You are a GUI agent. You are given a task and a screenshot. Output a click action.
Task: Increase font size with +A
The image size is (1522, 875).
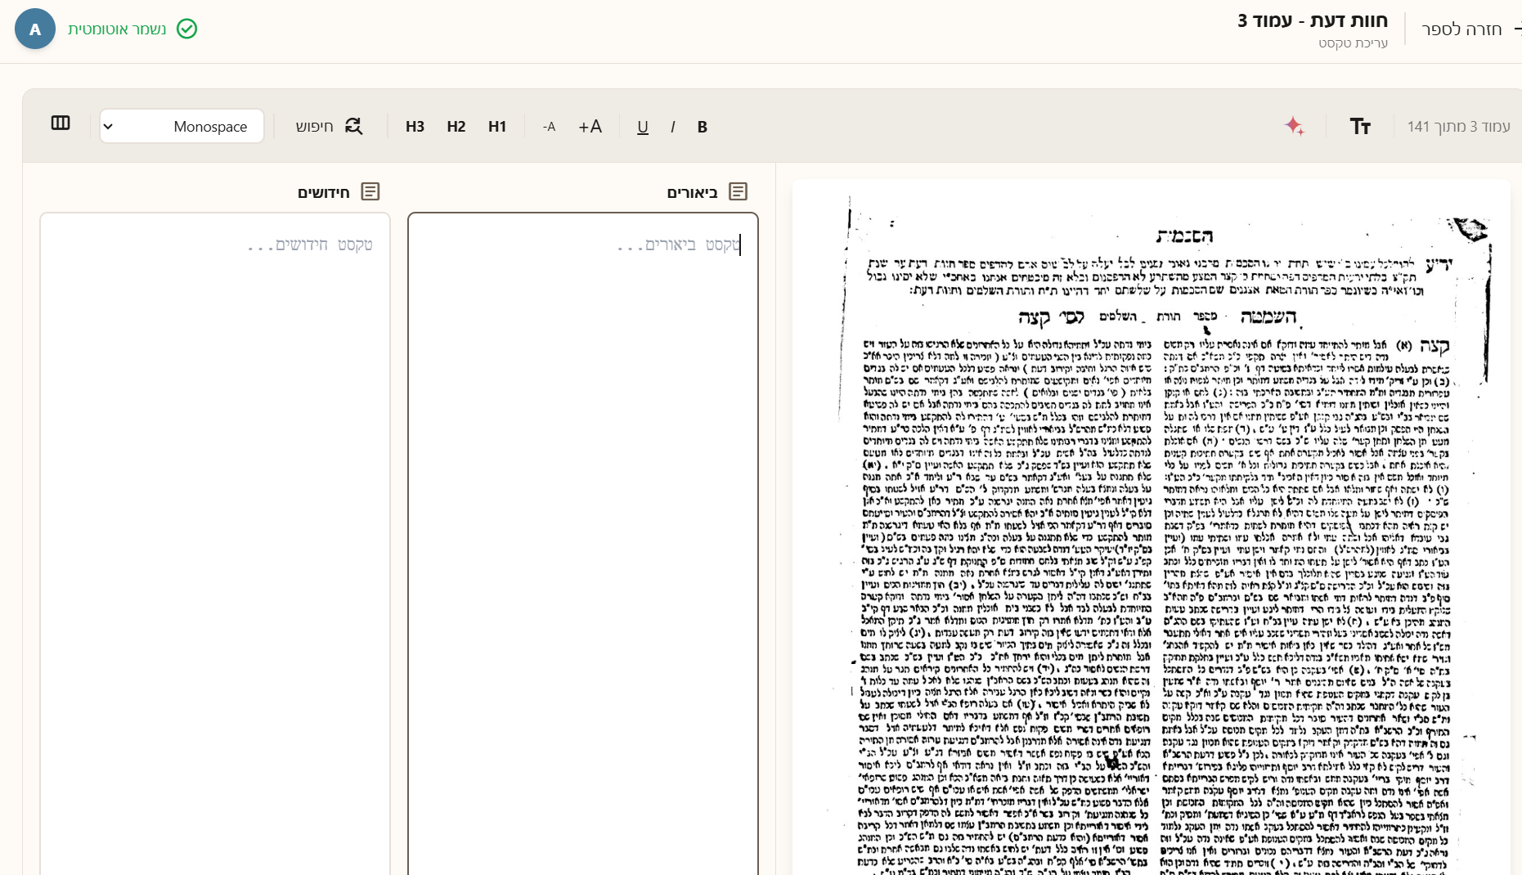[x=590, y=127]
